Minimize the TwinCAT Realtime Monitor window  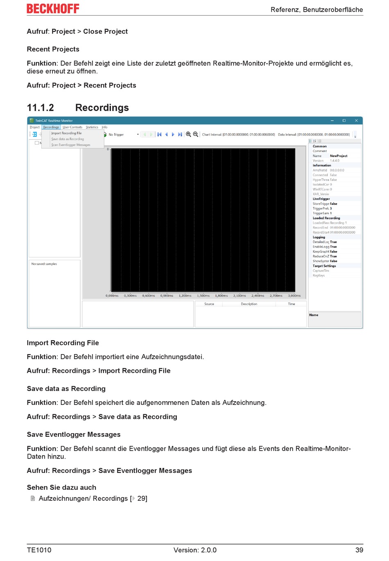click(x=332, y=120)
